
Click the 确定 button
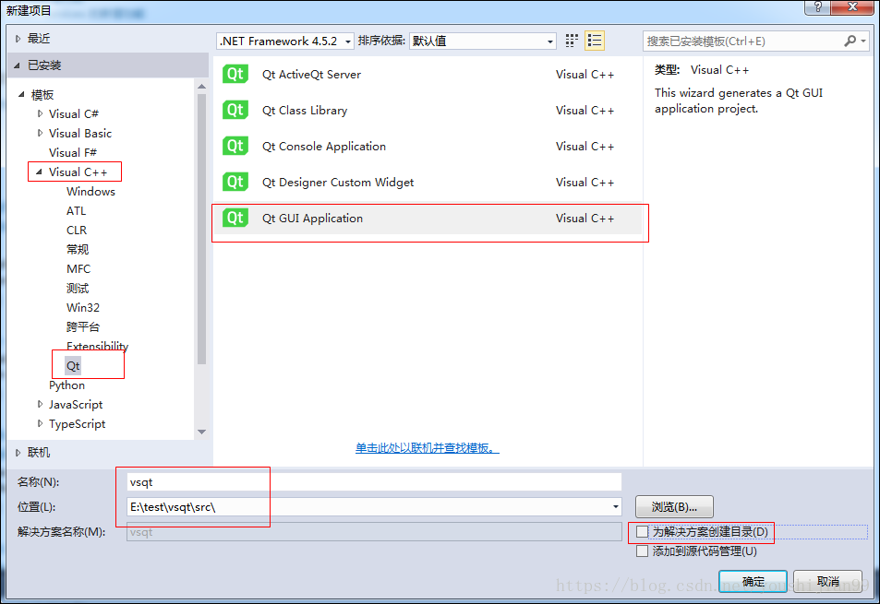pyautogui.click(x=753, y=582)
